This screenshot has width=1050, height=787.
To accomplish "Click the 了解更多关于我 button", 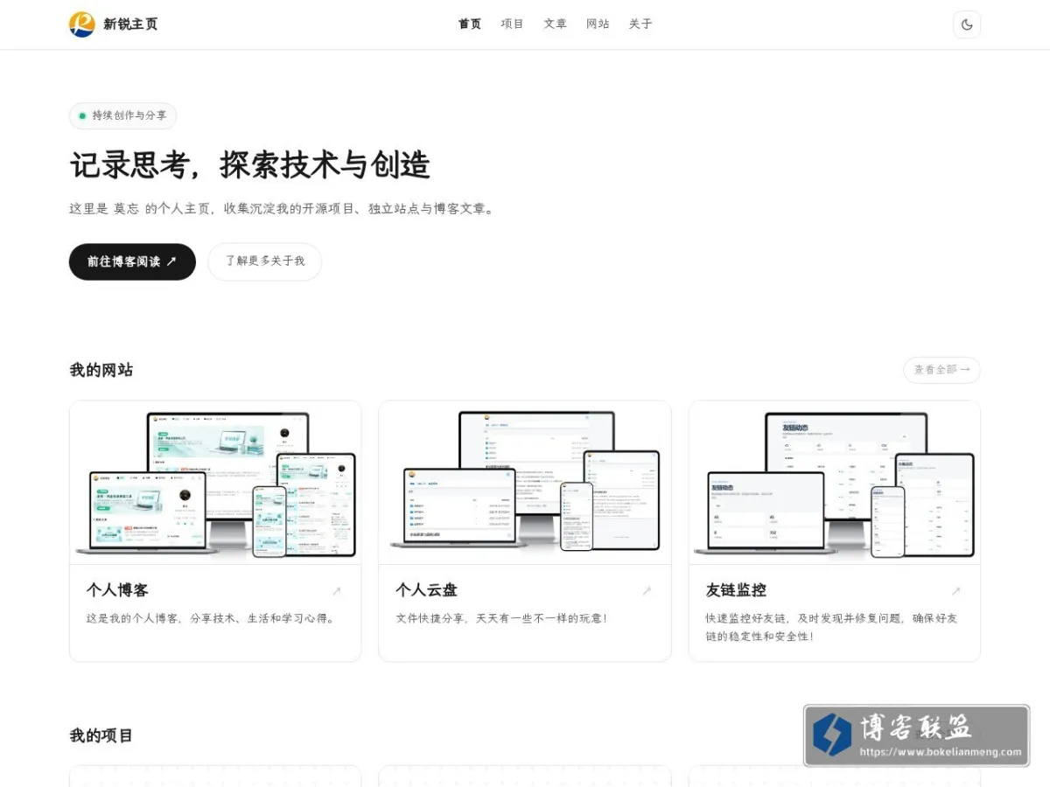I will point(265,261).
